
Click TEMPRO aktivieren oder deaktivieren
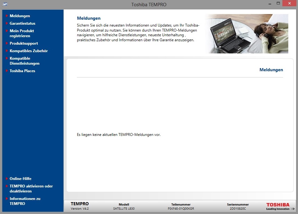(x=31, y=189)
